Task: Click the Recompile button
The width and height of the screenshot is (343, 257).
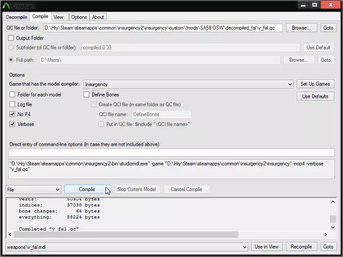Action: [301, 247]
